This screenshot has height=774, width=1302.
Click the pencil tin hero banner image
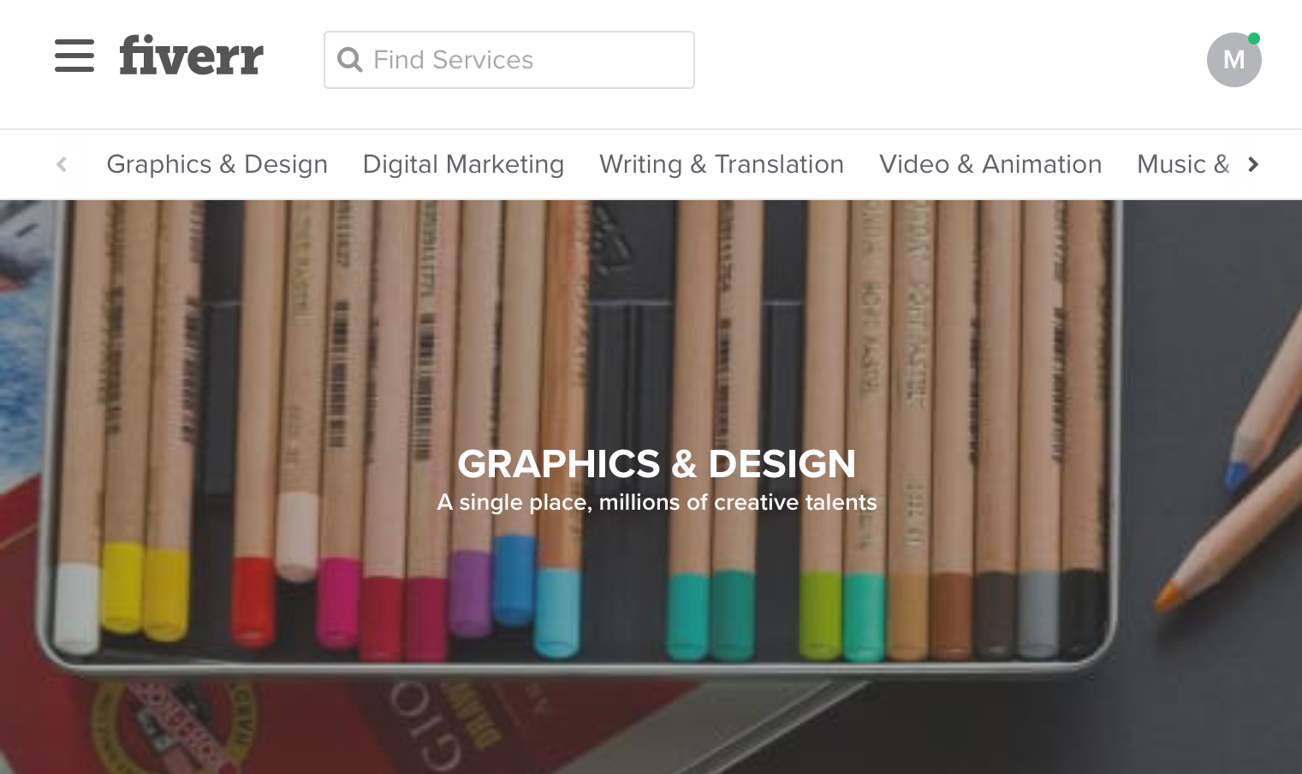tap(651, 487)
